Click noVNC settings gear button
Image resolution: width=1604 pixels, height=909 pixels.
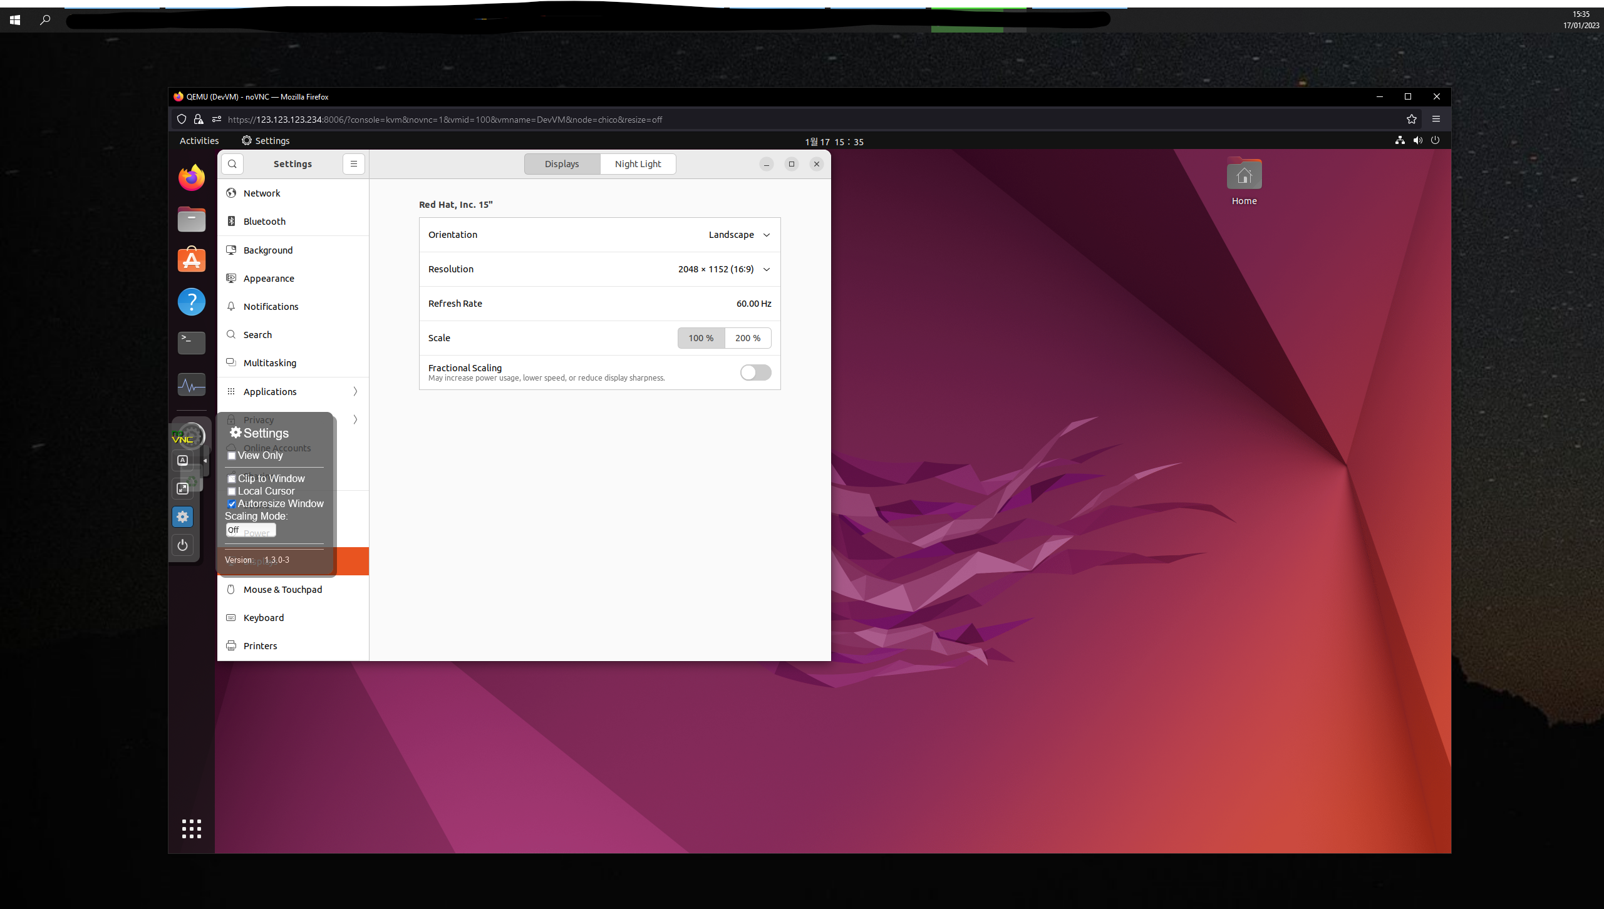(183, 516)
